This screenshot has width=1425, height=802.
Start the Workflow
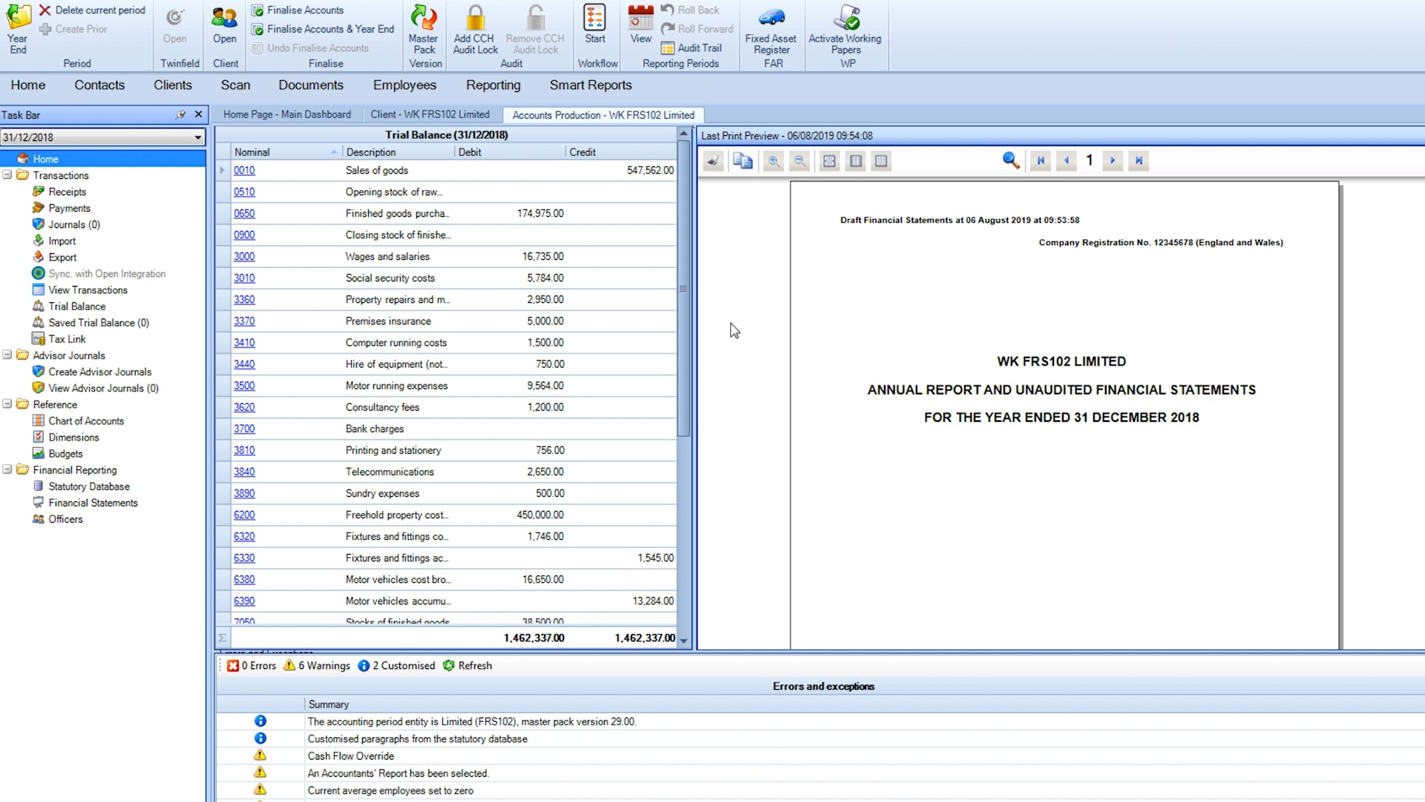594,25
